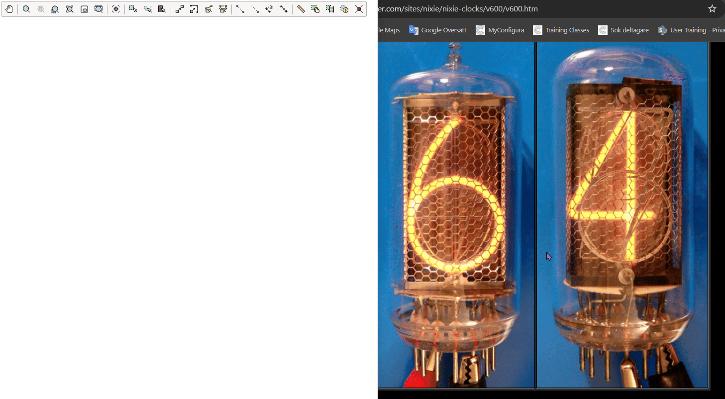Bookmark this page with the star icon

point(712,9)
